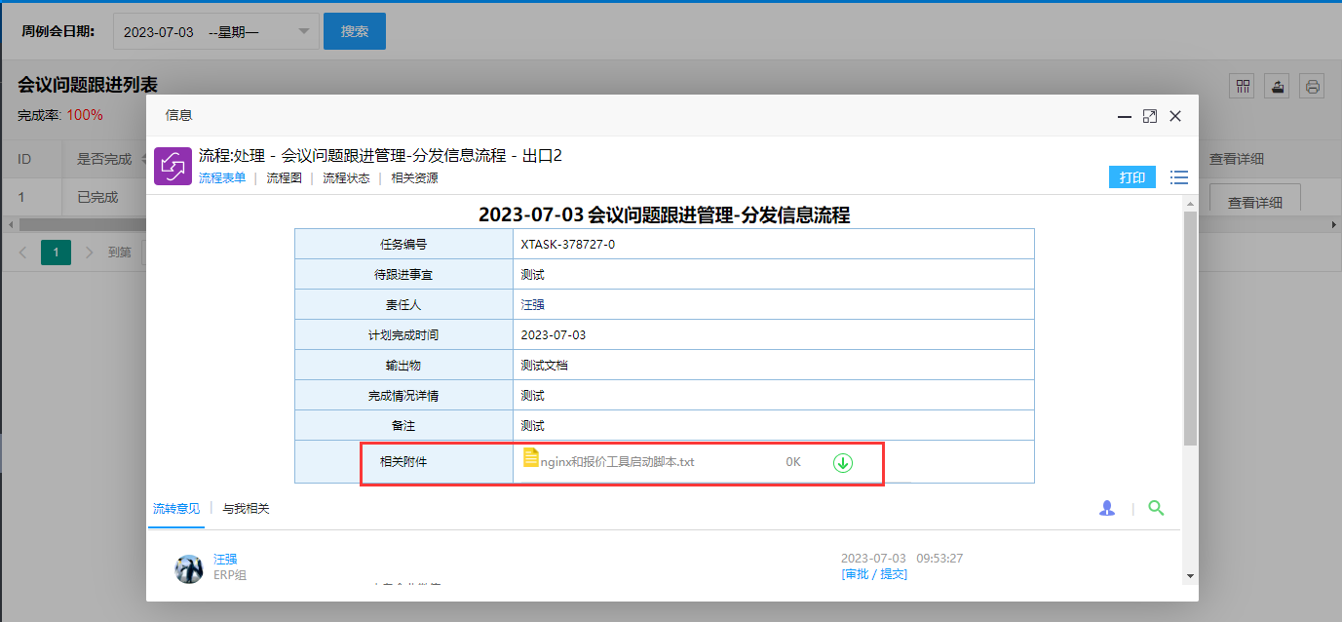Download the nginx script attachment
1342x622 pixels.
842,463
